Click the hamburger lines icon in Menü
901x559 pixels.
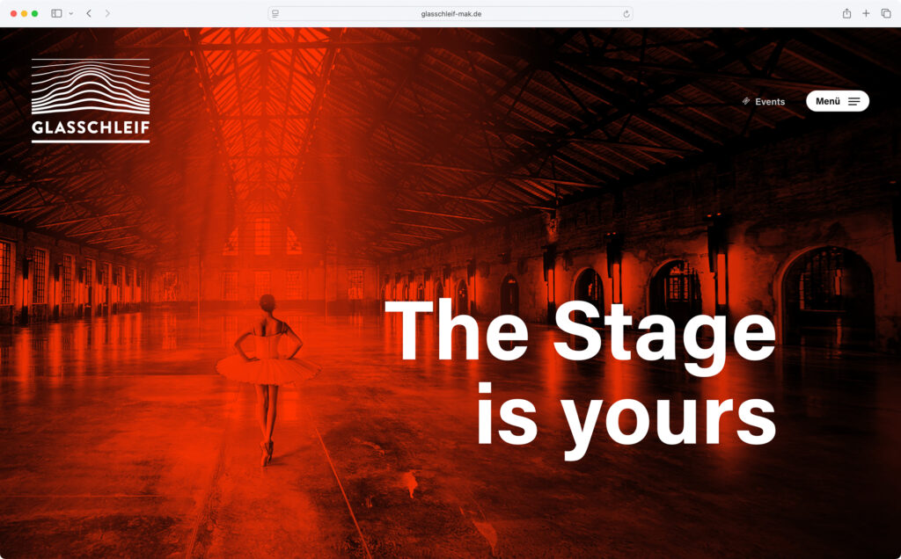854,102
